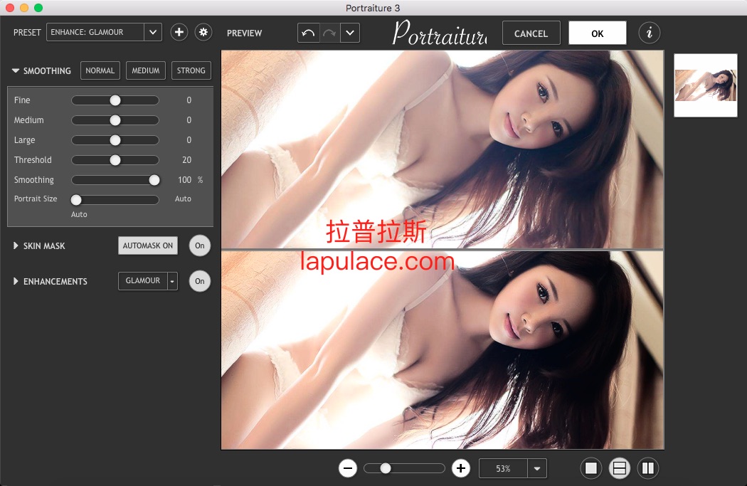Image resolution: width=747 pixels, height=486 pixels.
Task: Toggle the Automask On button
Action: [148, 245]
